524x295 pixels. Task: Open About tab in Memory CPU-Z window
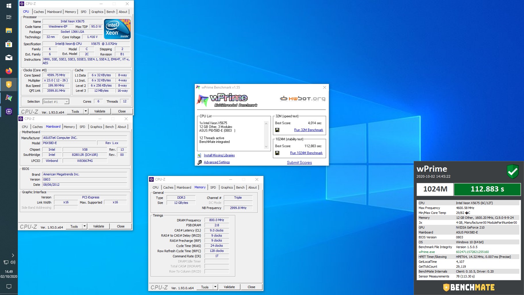pos(253,187)
